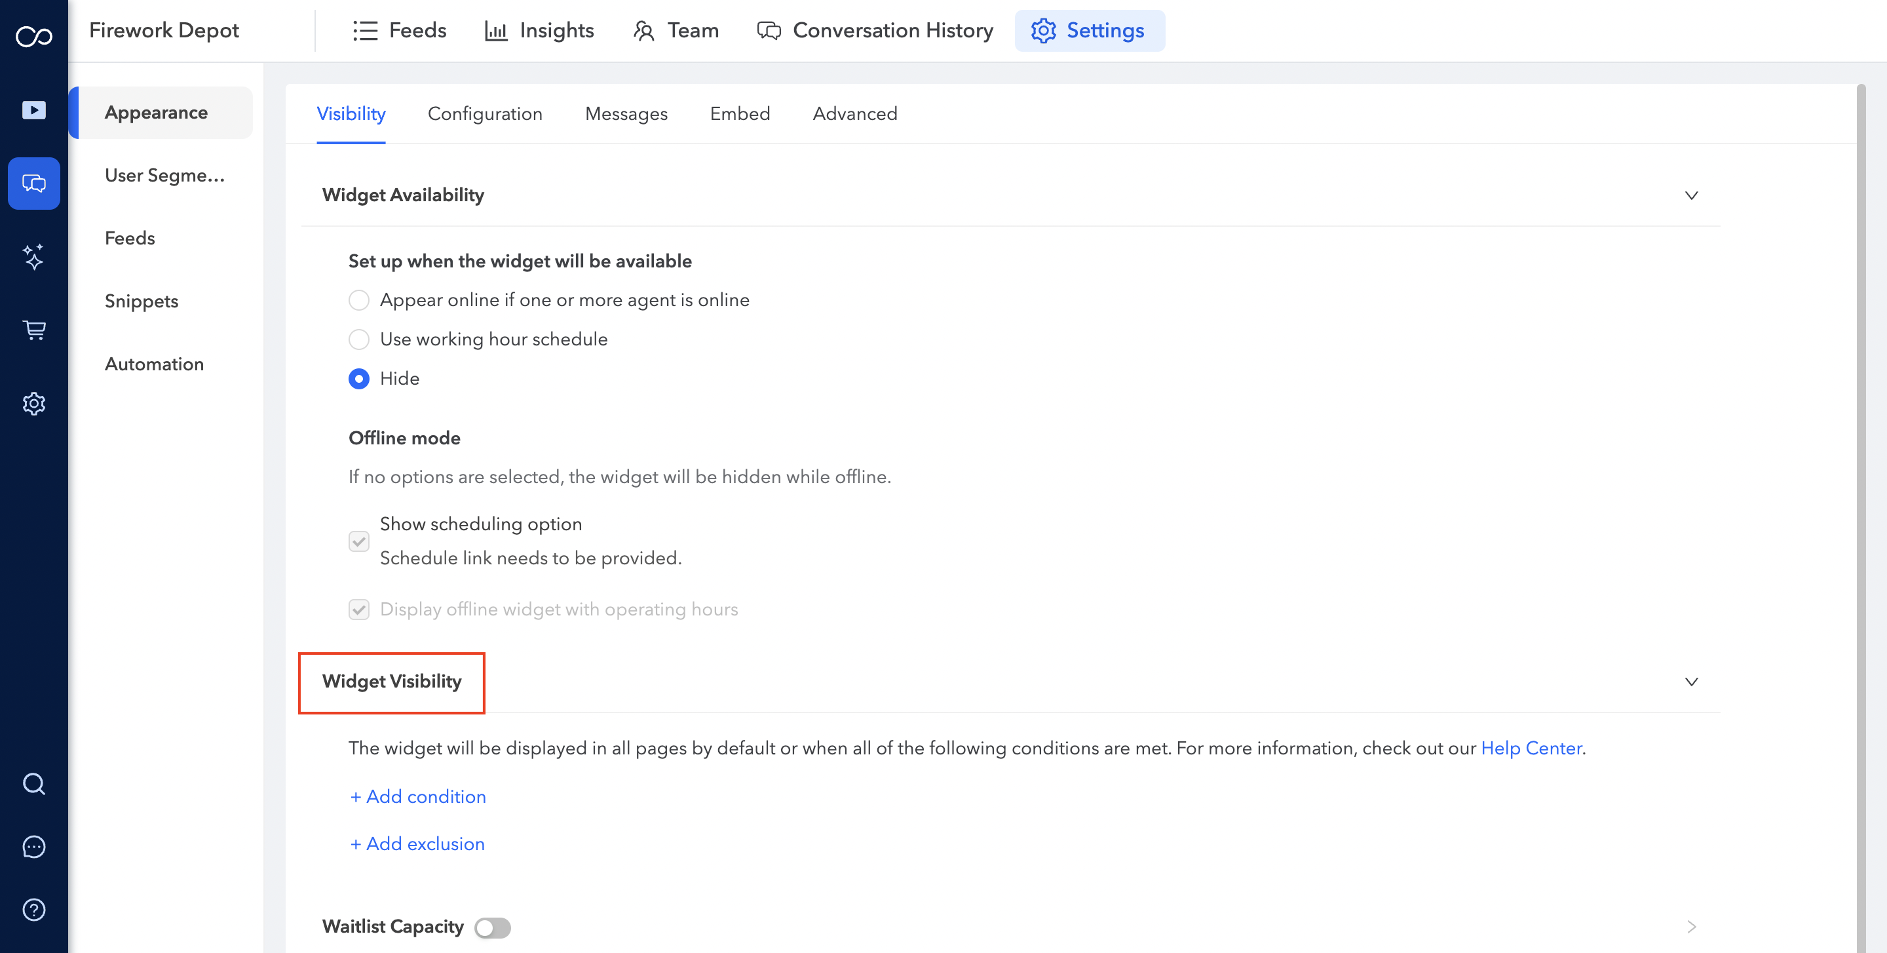1887x953 pixels.
Task: Toggle Show scheduling option checkbox
Action: click(359, 541)
